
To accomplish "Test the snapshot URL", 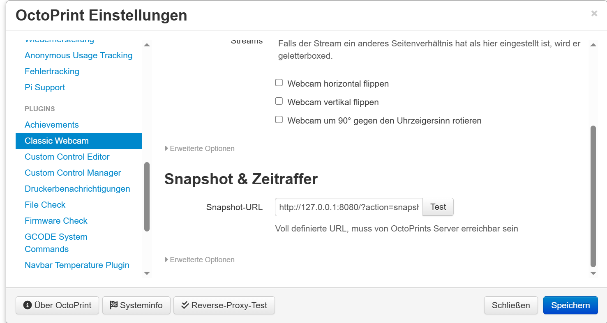I will [x=438, y=207].
